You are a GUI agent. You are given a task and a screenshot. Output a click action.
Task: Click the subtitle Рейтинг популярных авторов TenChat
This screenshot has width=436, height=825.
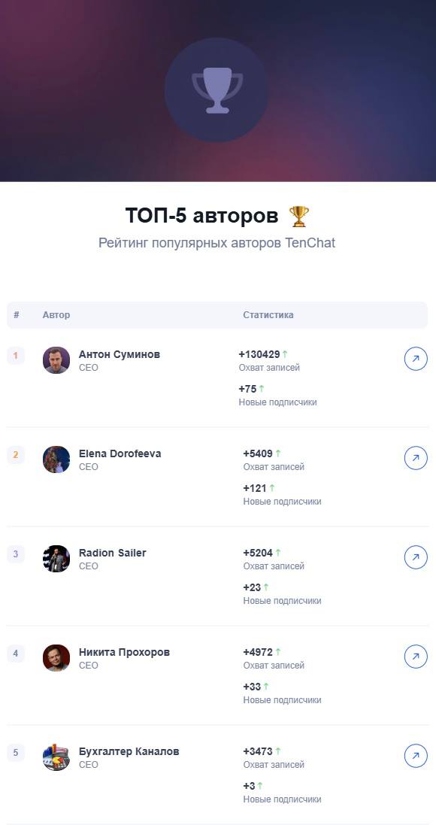[x=217, y=243]
